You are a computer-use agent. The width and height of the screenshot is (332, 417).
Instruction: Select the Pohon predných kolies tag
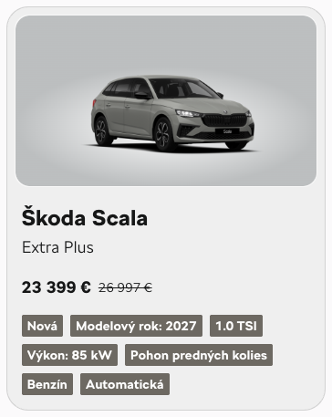(x=199, y=355)
